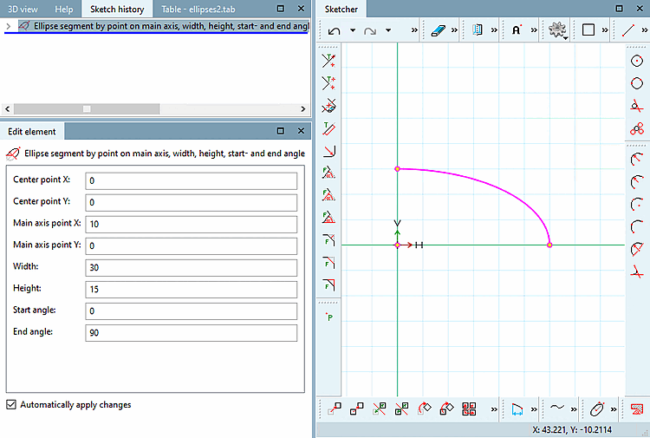Click the Sketch history horizontal scrollbar
This screenshot has width=650, height=438.
coord(87,108)
